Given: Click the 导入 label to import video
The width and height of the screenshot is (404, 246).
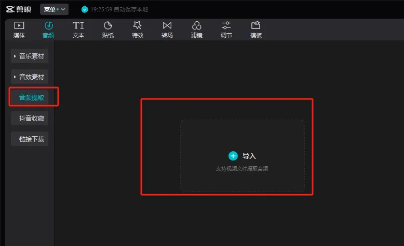Looking at the screenshot, I should (x=249, y=156).
